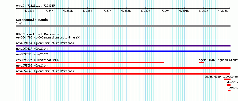Open the dgv651e variant label
Viewport: 238px width, 101px height.
click(232, 82)
